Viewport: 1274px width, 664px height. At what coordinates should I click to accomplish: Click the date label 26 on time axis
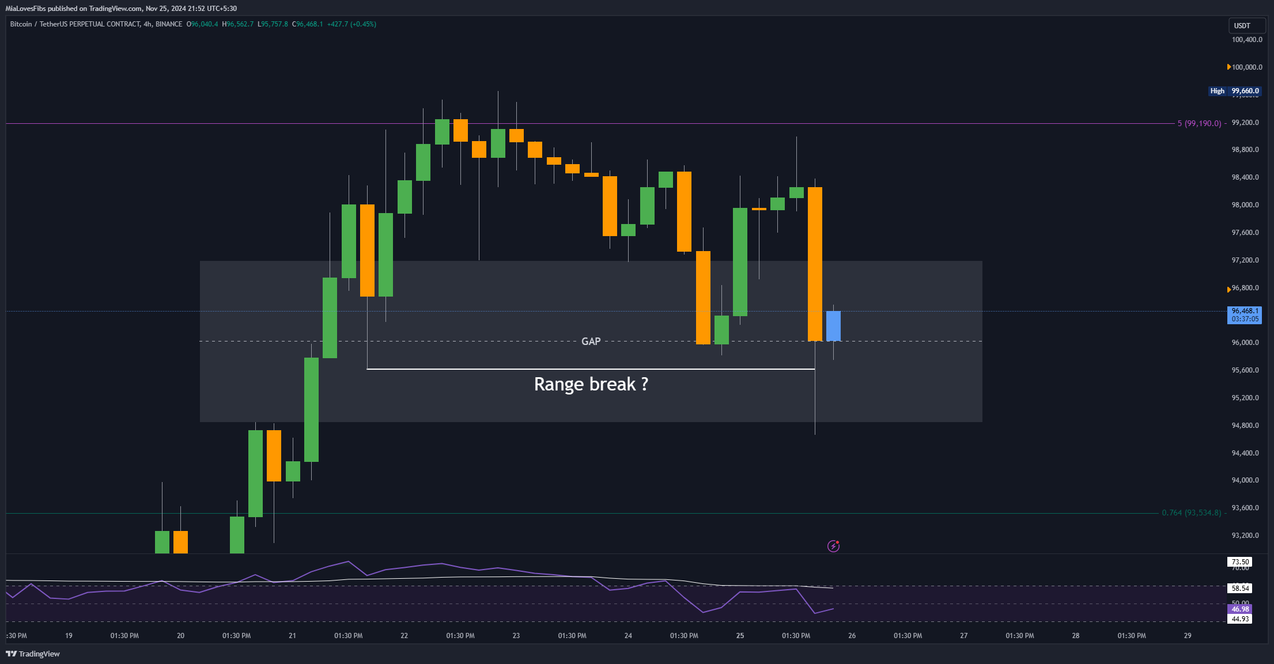click(x=852, y=636)
